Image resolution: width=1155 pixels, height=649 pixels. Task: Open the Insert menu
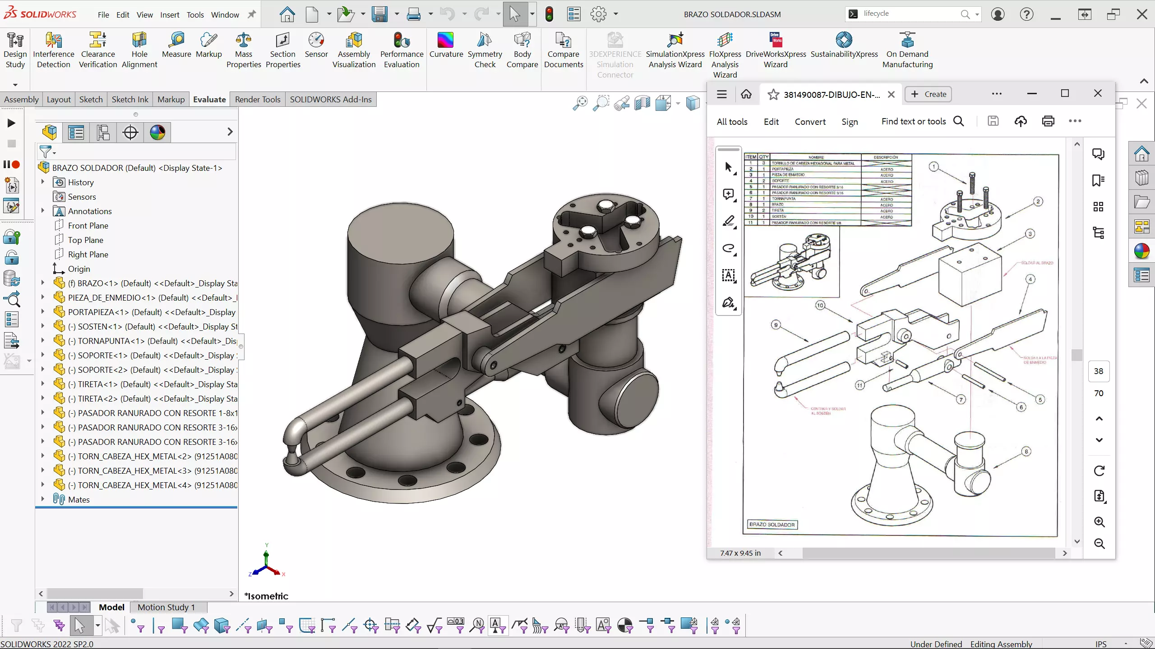click(170, 14)
